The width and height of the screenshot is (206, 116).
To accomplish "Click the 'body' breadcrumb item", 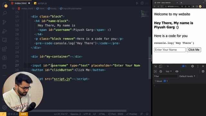I will tap(52, 9).
